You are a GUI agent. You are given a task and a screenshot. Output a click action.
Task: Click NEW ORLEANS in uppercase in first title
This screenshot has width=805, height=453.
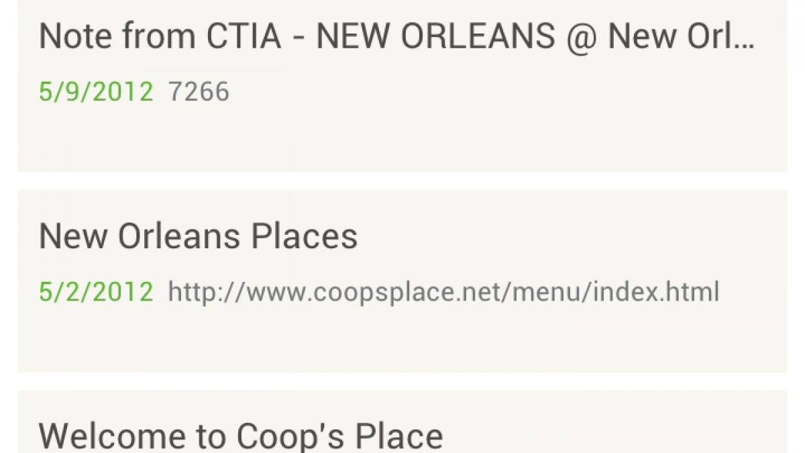click(436, 37)
